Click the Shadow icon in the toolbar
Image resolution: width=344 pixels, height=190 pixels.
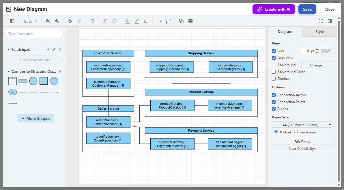[x=146, y=21]
